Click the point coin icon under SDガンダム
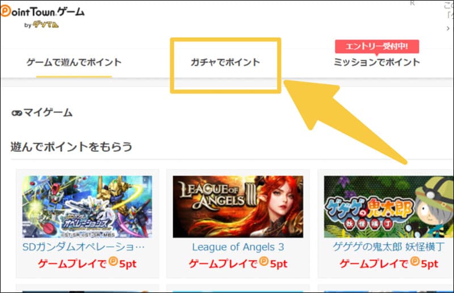 click(x=113, y=261)
